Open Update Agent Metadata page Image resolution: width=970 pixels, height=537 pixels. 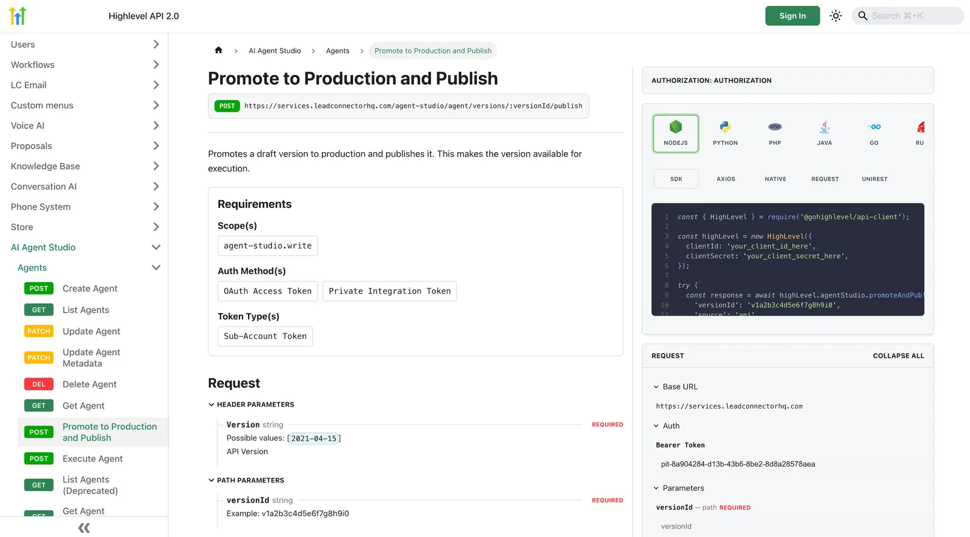92,358
